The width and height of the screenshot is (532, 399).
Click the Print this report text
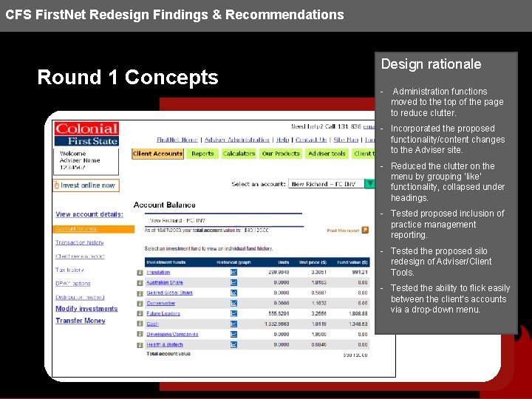343,231
